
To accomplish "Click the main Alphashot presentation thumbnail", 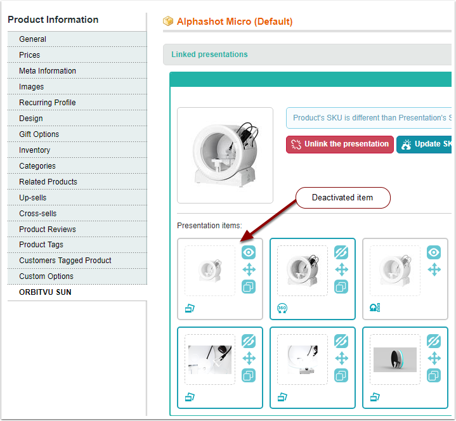I will click(x=225, y=155).
